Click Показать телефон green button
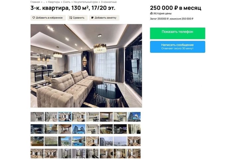Viewport: 239px width, 159px height. 177,33
